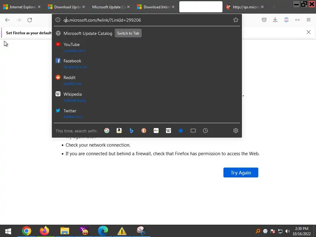
Task: Launch Google Chrome from taskbar
Action: pos(27,231)
